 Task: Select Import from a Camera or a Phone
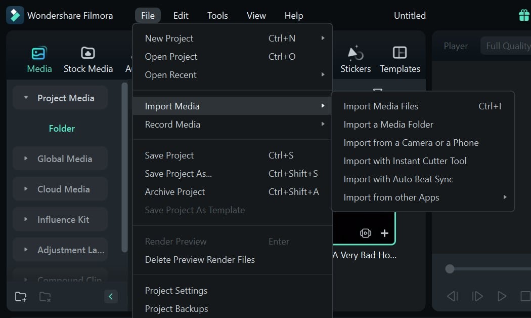[x=423, y=143]
